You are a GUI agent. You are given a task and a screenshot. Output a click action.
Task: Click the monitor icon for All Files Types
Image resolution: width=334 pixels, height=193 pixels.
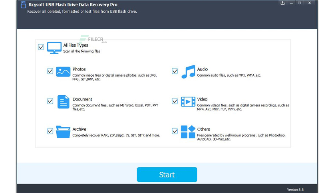(54, 48)
